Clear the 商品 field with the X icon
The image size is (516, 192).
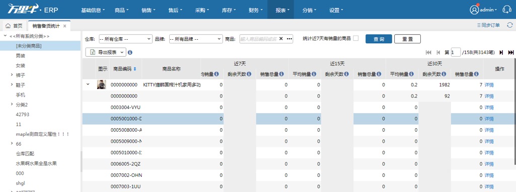point(281,39)
